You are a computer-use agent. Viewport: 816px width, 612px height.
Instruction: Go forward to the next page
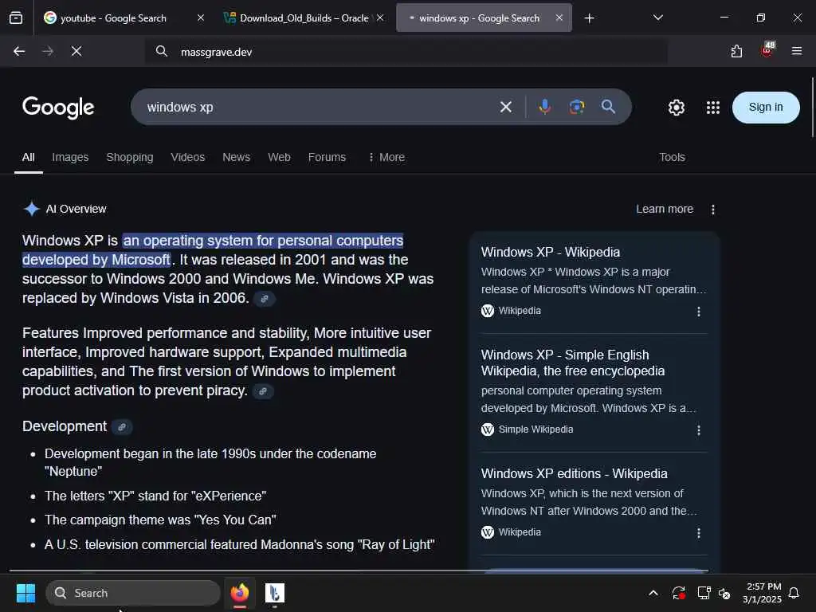click(48, 51)
